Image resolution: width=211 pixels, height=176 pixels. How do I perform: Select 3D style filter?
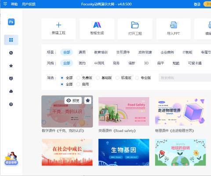coord(146,63)
